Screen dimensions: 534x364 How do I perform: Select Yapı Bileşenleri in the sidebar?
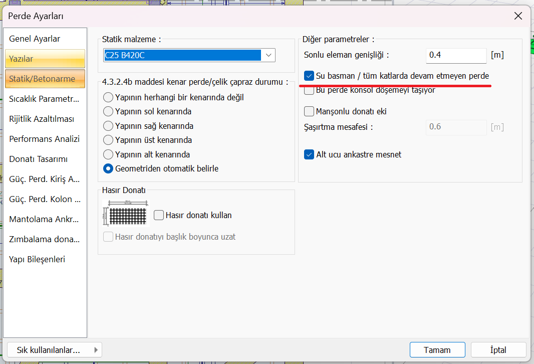pyautogui.click(x=37, y=259)
